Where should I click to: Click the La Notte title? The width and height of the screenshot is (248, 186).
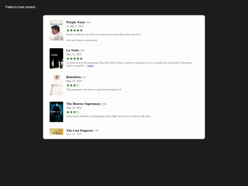pyautogui.click(x=73, y=51)
